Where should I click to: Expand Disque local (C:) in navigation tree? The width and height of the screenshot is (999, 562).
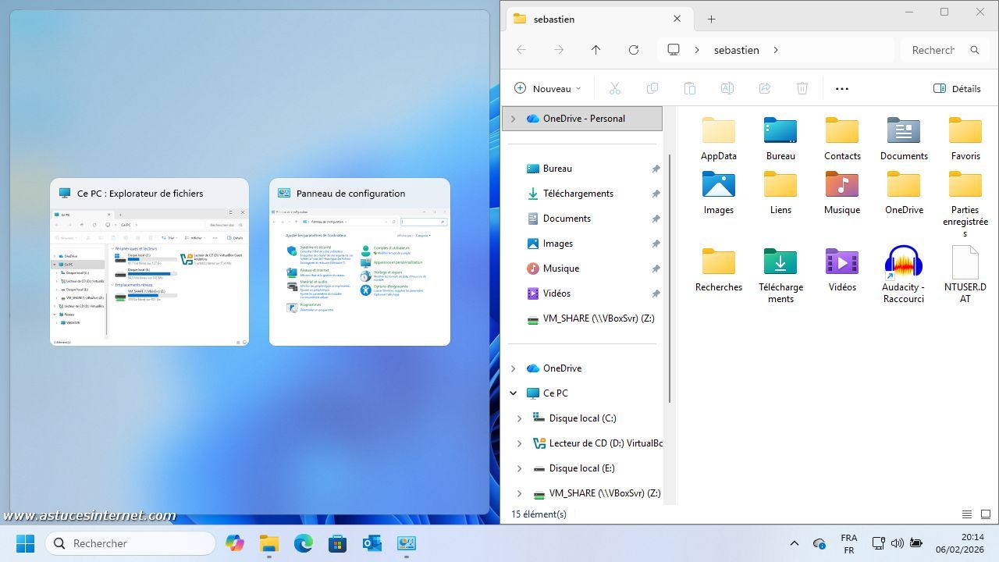(x=520, y=418)
